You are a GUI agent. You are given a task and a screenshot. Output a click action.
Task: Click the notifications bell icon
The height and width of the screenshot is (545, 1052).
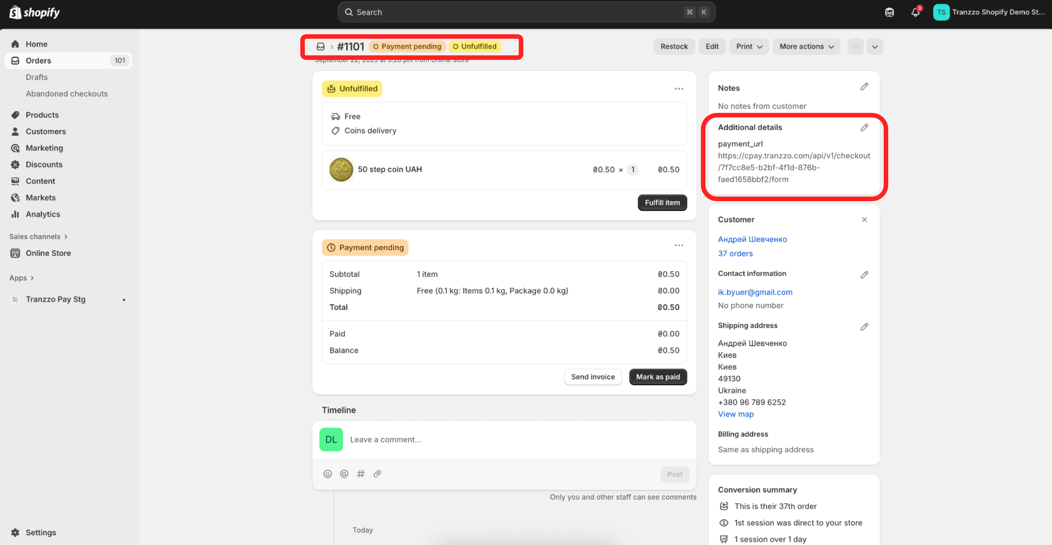pos(915,12)
